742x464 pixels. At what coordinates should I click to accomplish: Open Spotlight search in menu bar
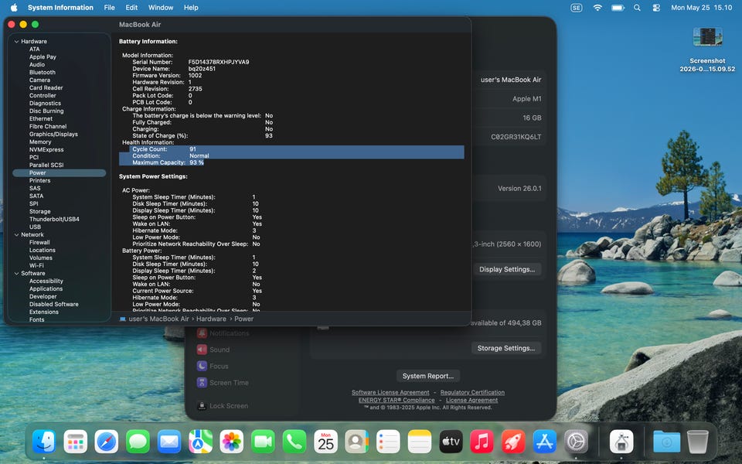[x=637, y=8]
